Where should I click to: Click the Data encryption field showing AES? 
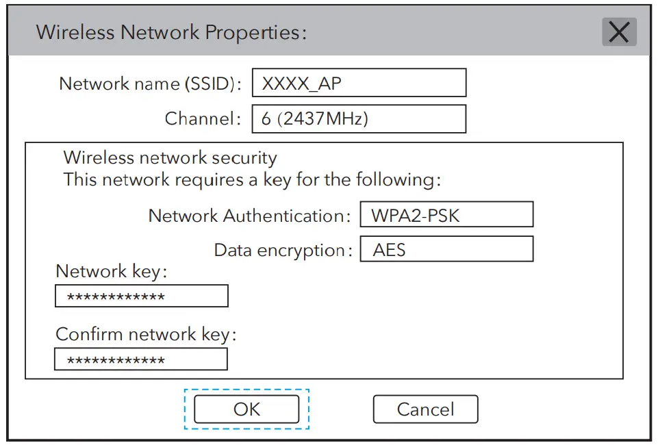click(x=446, y=249)
